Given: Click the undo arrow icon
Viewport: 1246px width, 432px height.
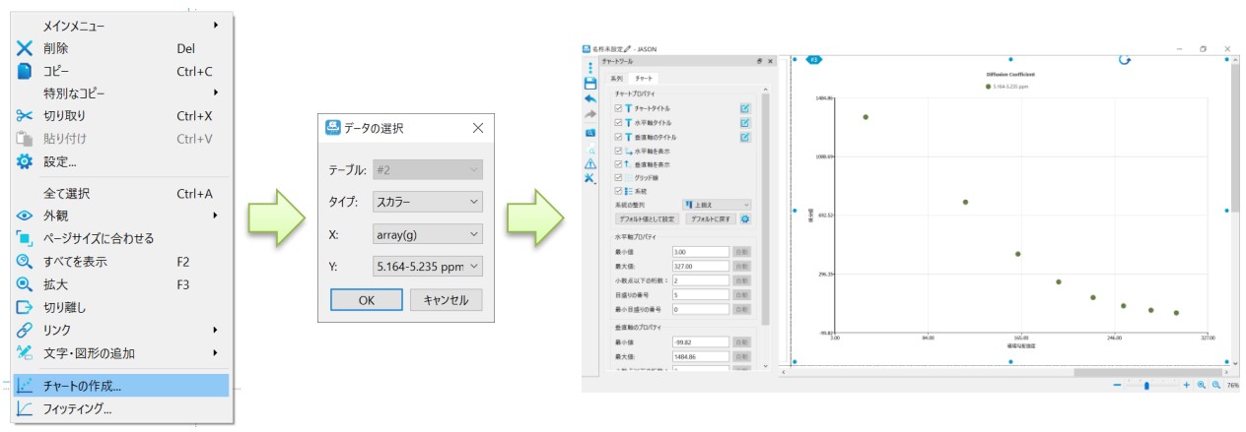Looking at the screenshot, I should [590, 99].
